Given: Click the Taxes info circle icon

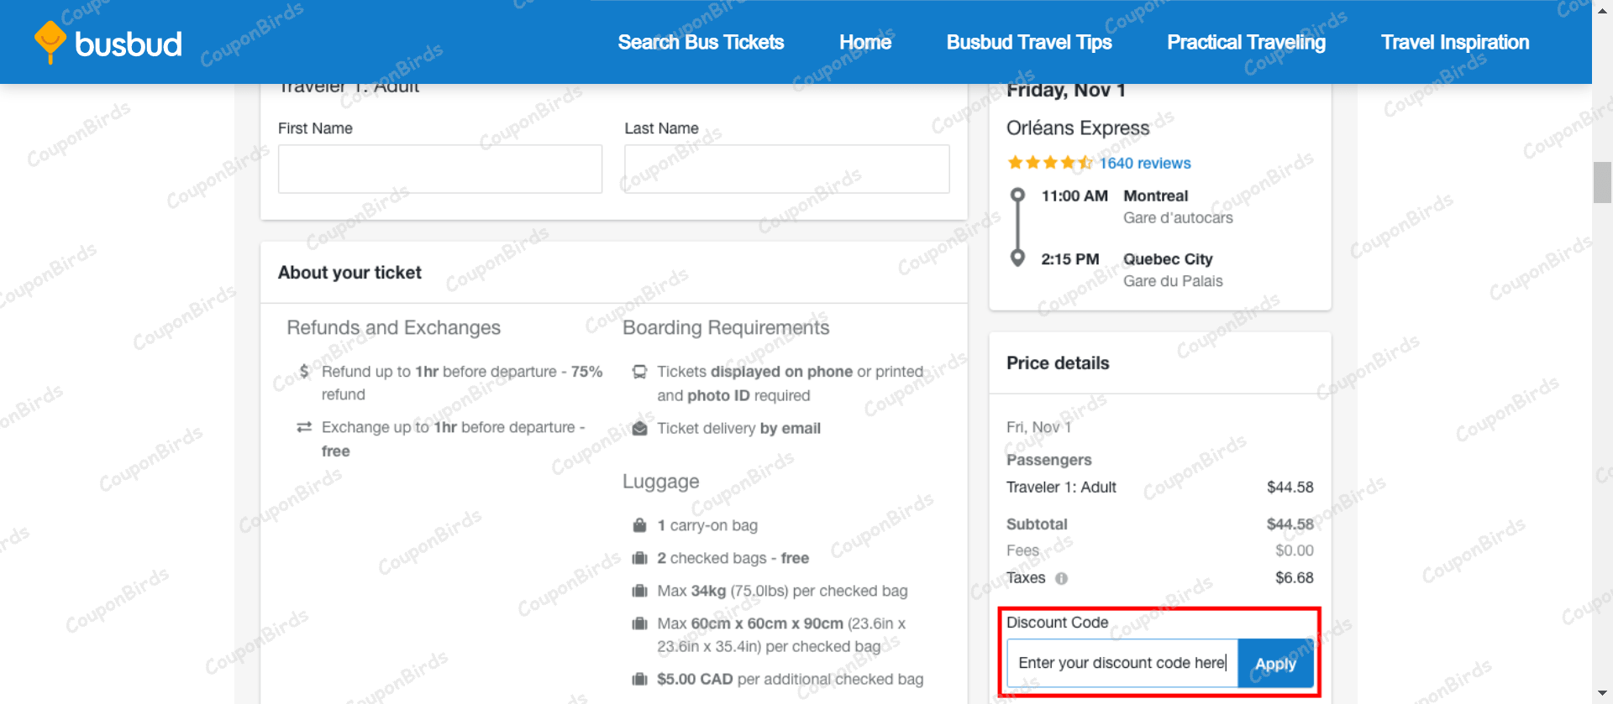Looking at the screenshot, I should [x=1062, y=577].
